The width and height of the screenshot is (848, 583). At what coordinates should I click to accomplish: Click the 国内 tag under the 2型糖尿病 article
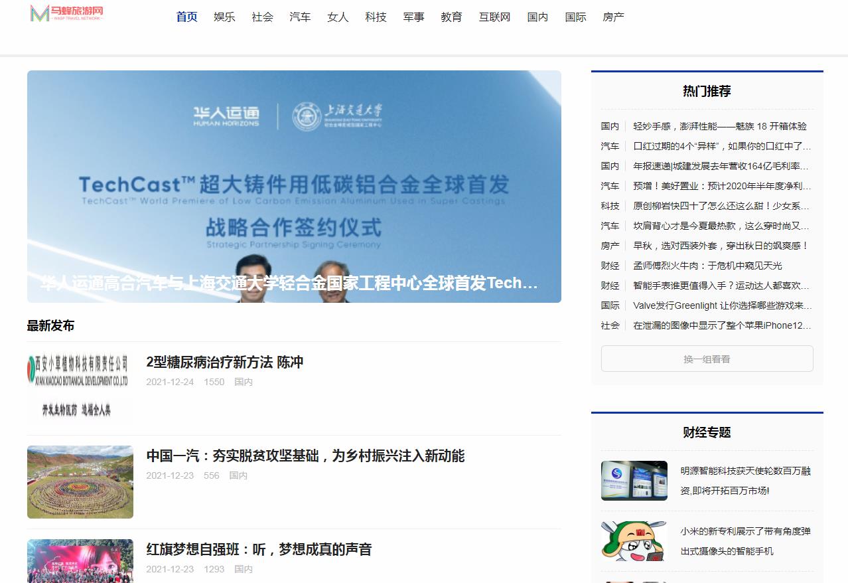[x=243, y=382]
